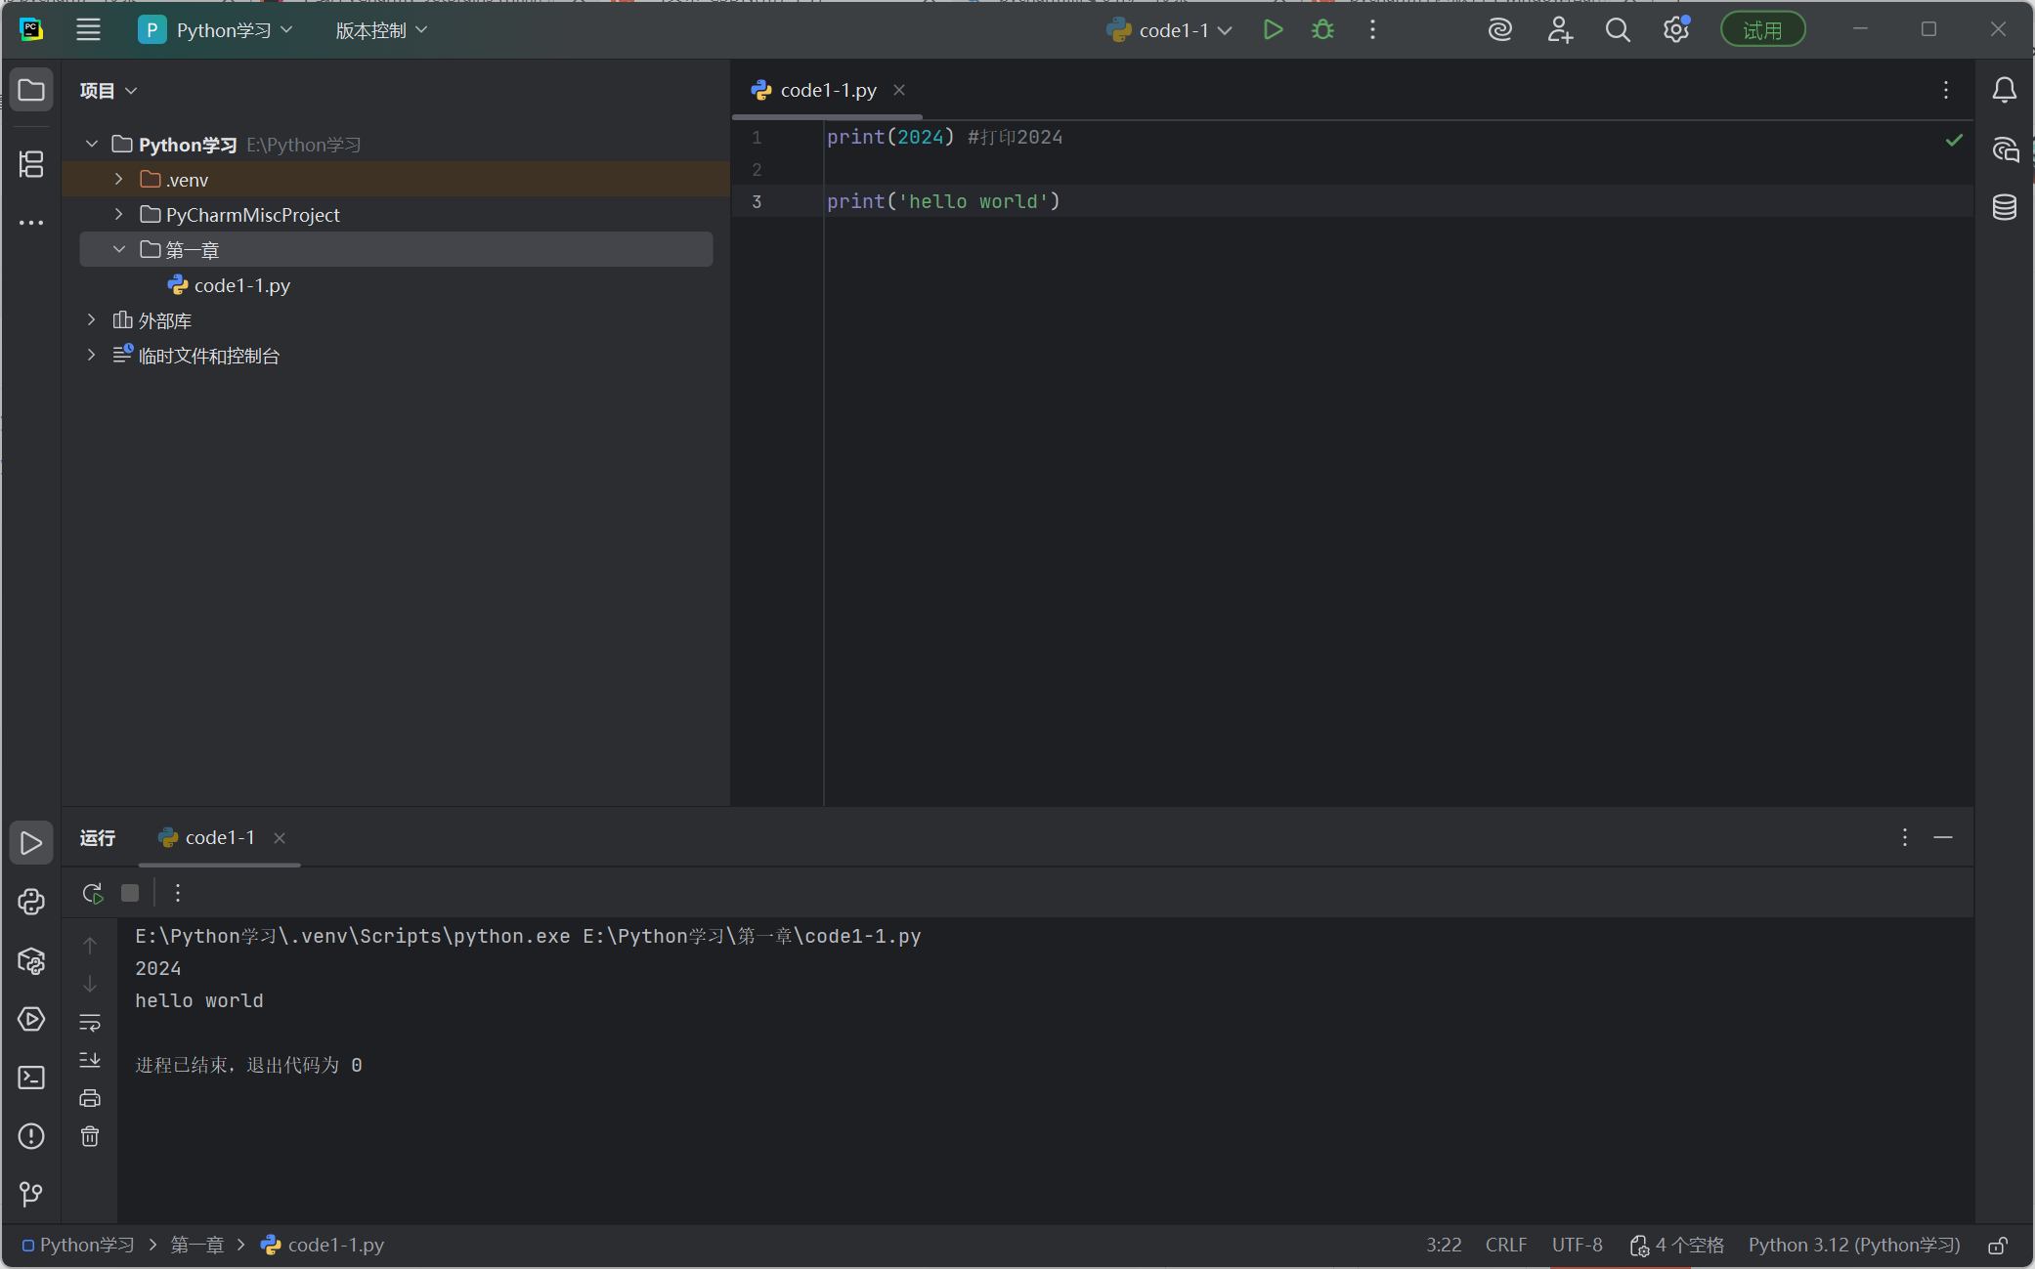
Task: Open the Python Packages tool window
Action: coord(31,961)
